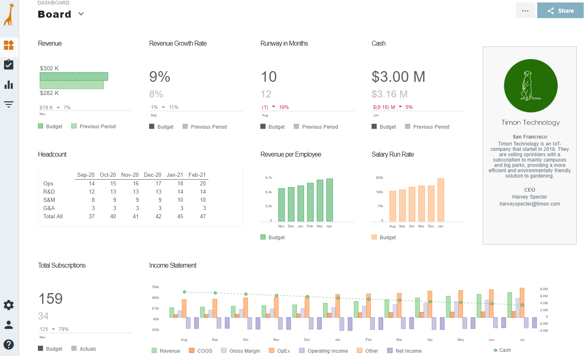Expand the Board dashboard dropdown chevron

81,14
